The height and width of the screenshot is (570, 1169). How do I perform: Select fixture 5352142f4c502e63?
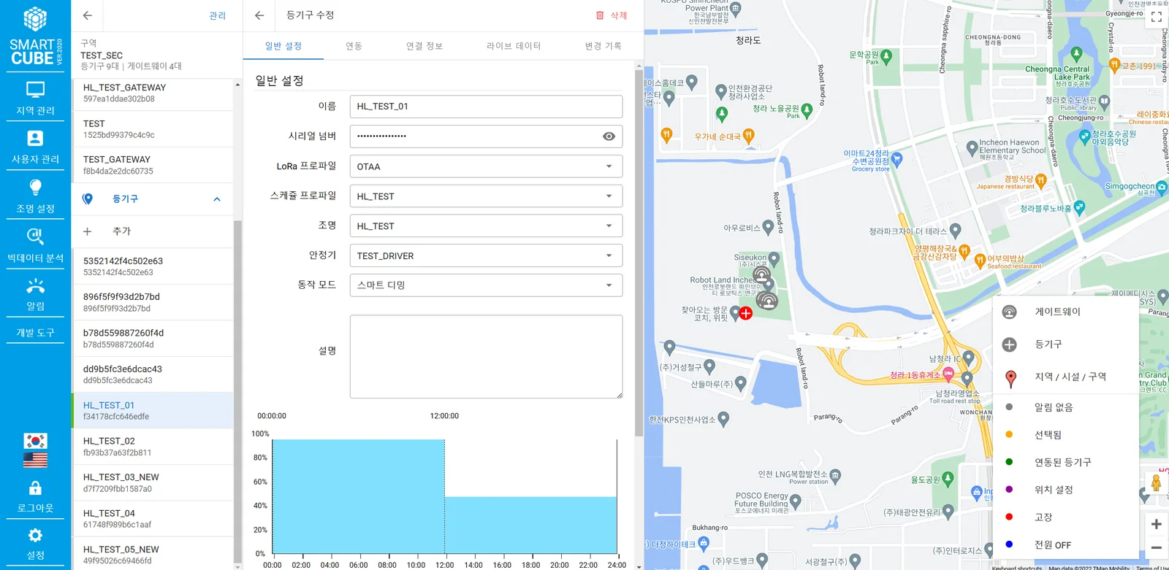pyautogui.click(x=152, y=266)
